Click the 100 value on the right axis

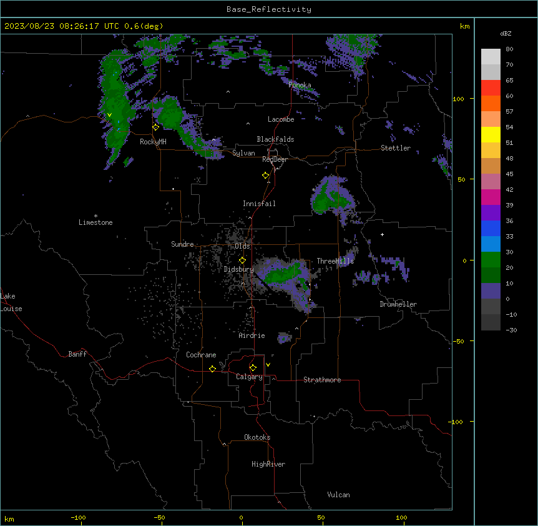click(x=458, y=99)
